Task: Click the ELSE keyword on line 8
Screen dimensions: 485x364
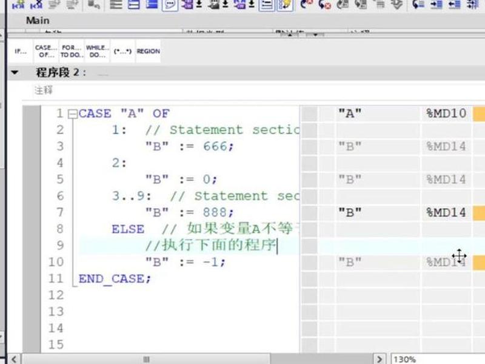Action: click(x=128, y=229)
